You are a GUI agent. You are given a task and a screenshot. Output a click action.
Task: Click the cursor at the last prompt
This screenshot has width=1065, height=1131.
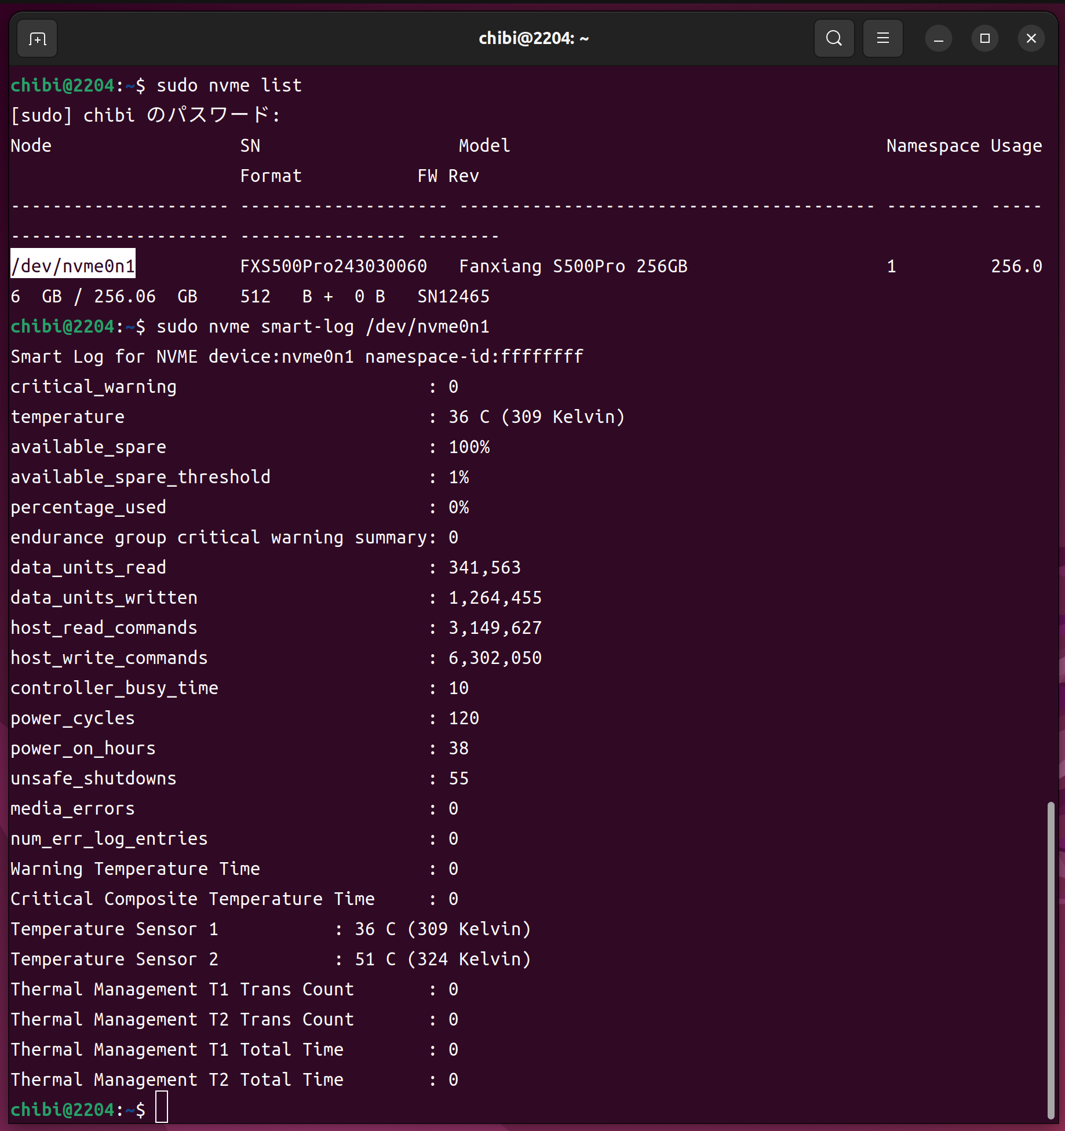(162, 1109)
